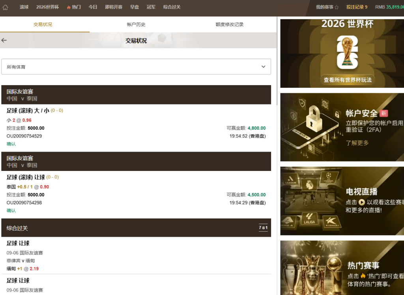The image size is (404, 295).
Task: Click the 19:54:29 (香港盘) timestamp
Action: [248, 203]
